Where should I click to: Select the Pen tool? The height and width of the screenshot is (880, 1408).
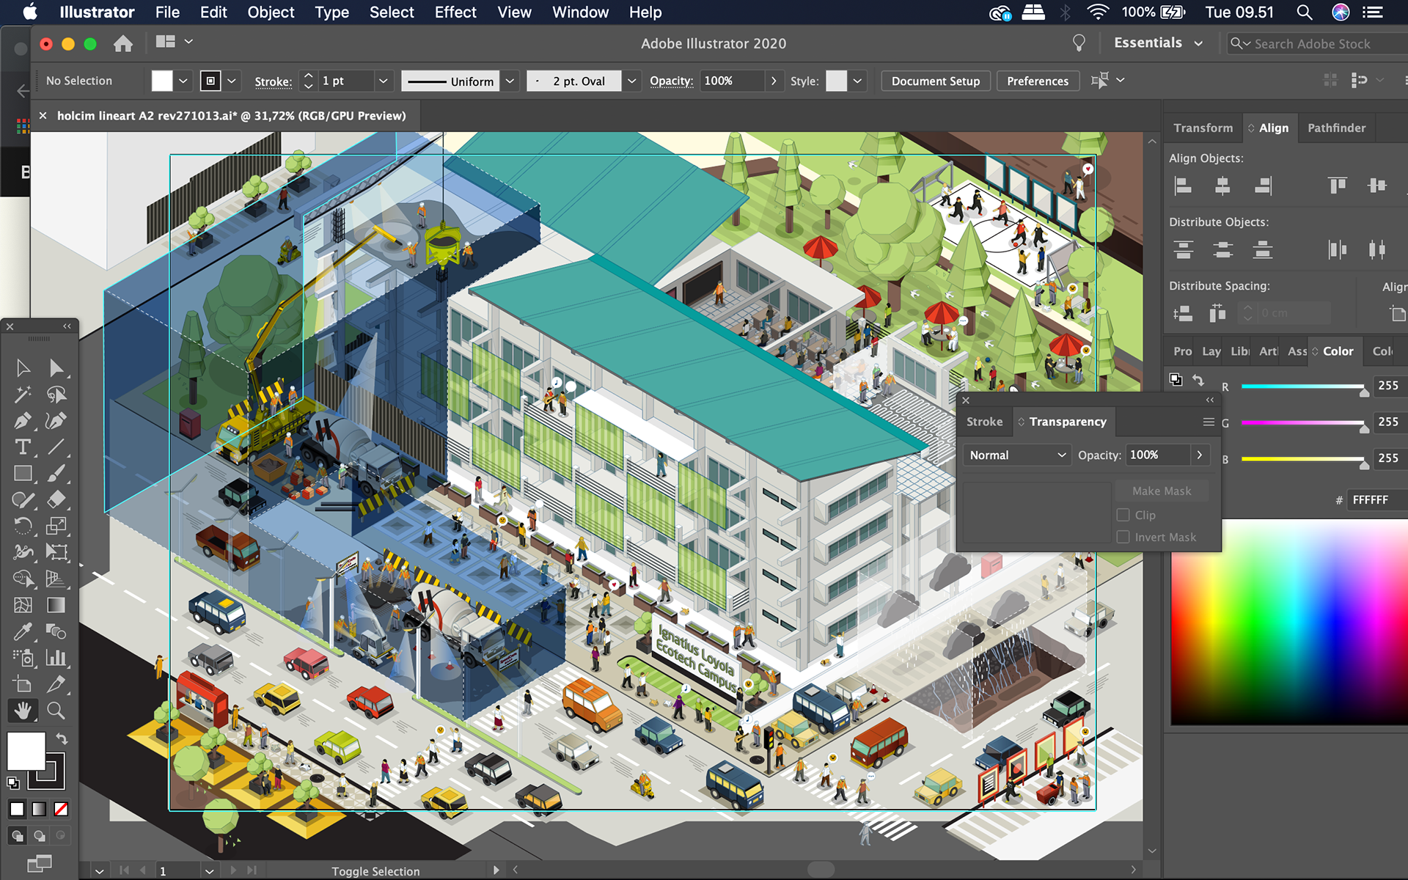23,421
